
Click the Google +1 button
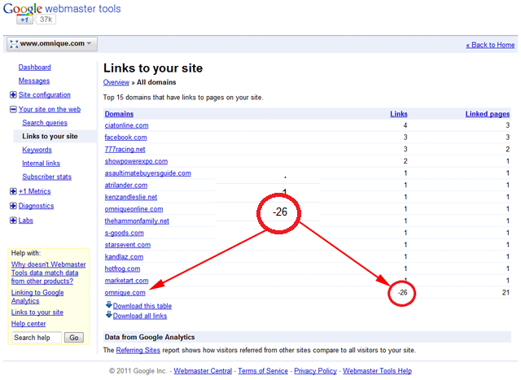pyautogui.click(x=24, y=20)
